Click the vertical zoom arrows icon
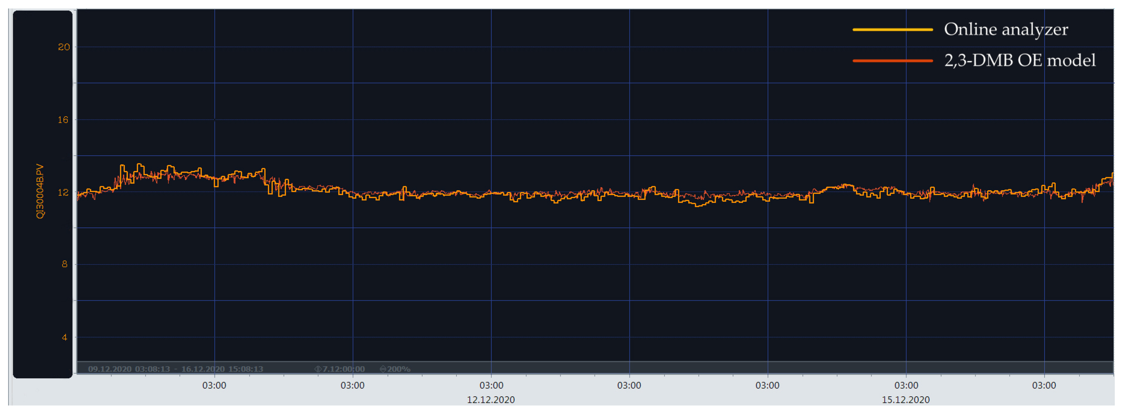This screenshot has height=416, width=1126. 383,369
